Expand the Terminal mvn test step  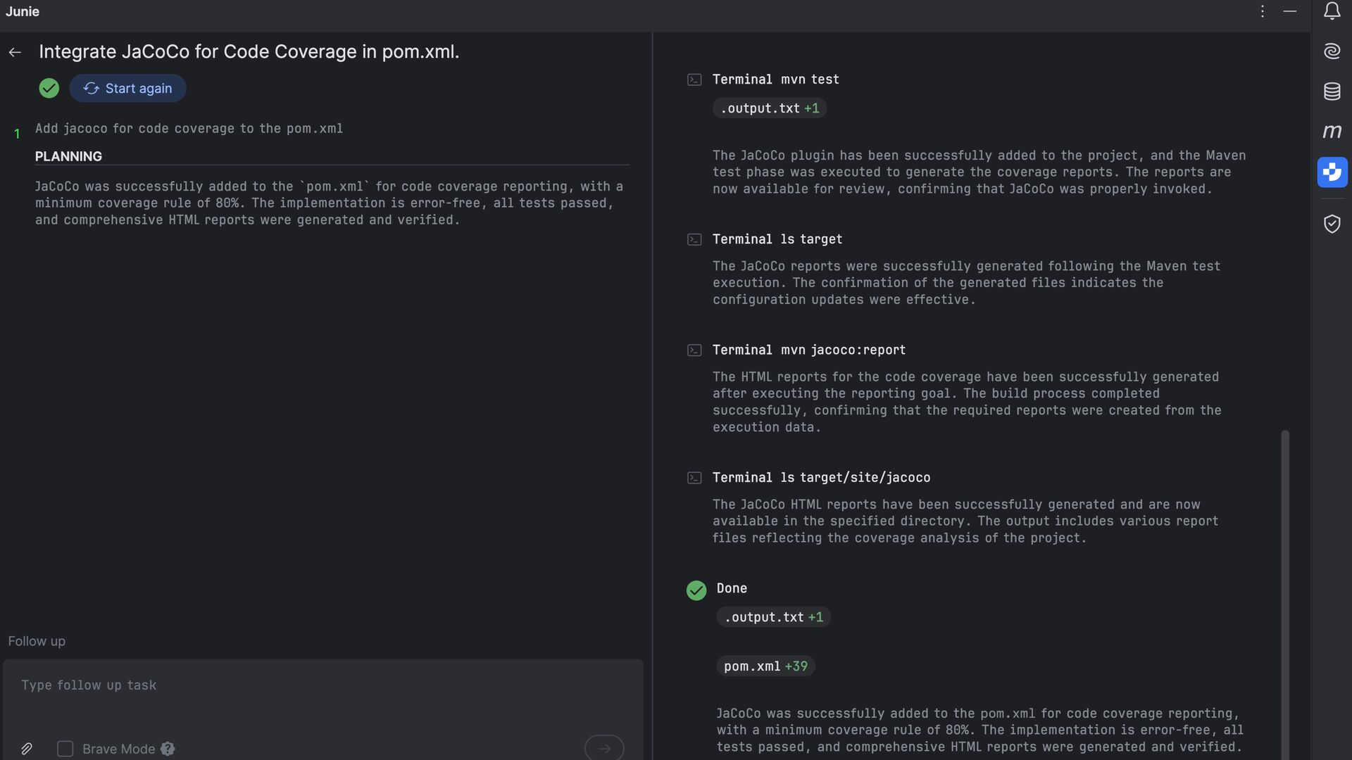(775, 80)
